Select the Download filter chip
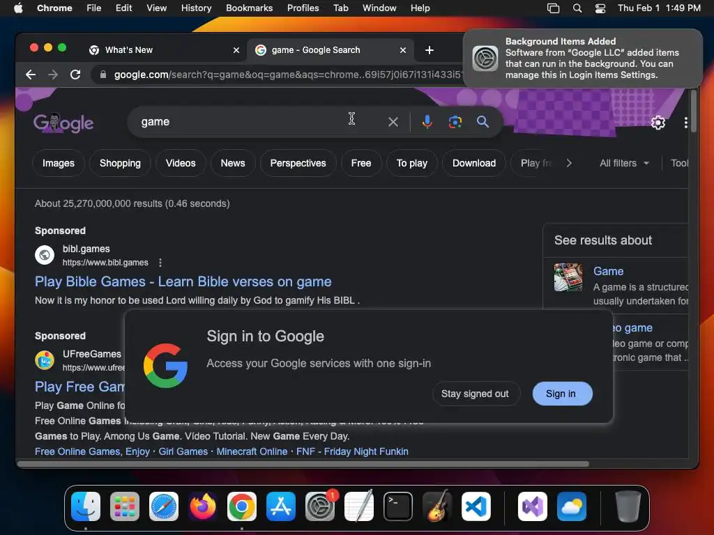Screen dimensions: 714x535 [473, 163]
